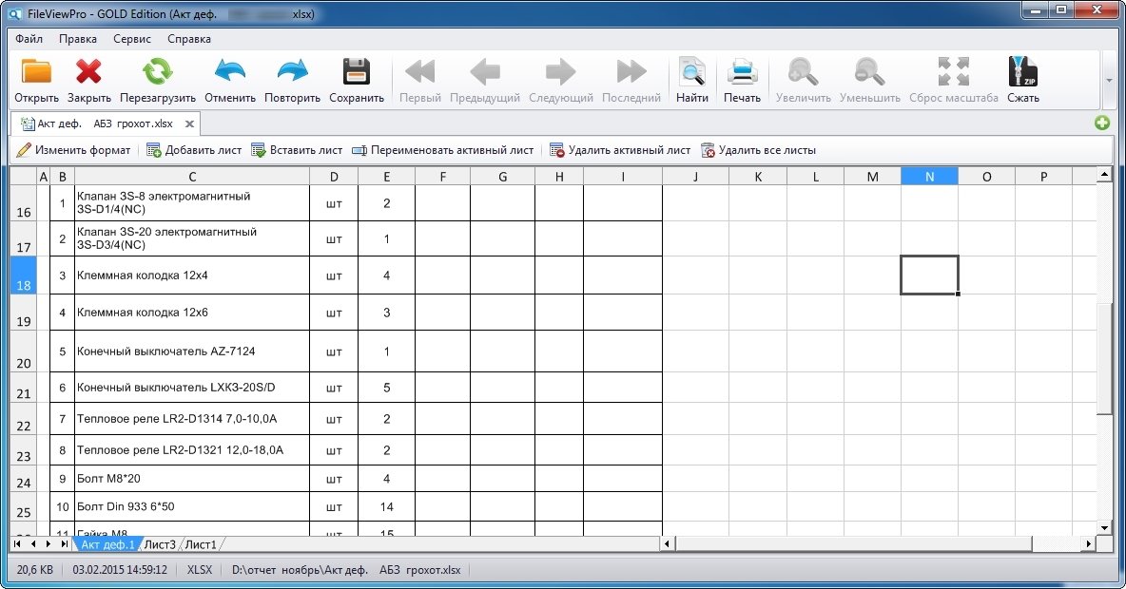Image resolution: width=1126 pixels, height=589 pixels.
Task: Click the green add tab plus icon
Action: [1102, 123]
